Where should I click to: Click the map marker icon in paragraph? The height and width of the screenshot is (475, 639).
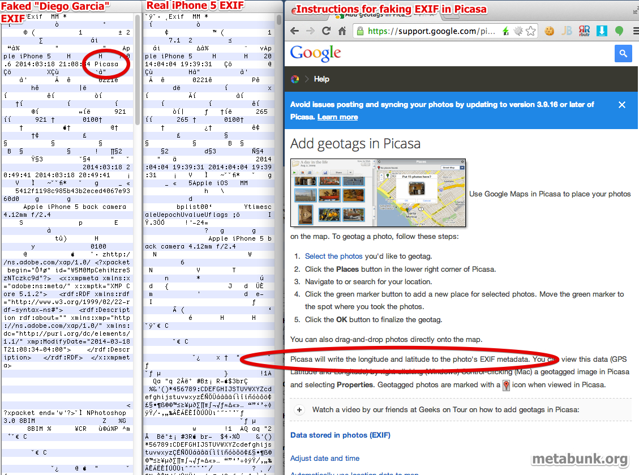[x=506, y=385]
